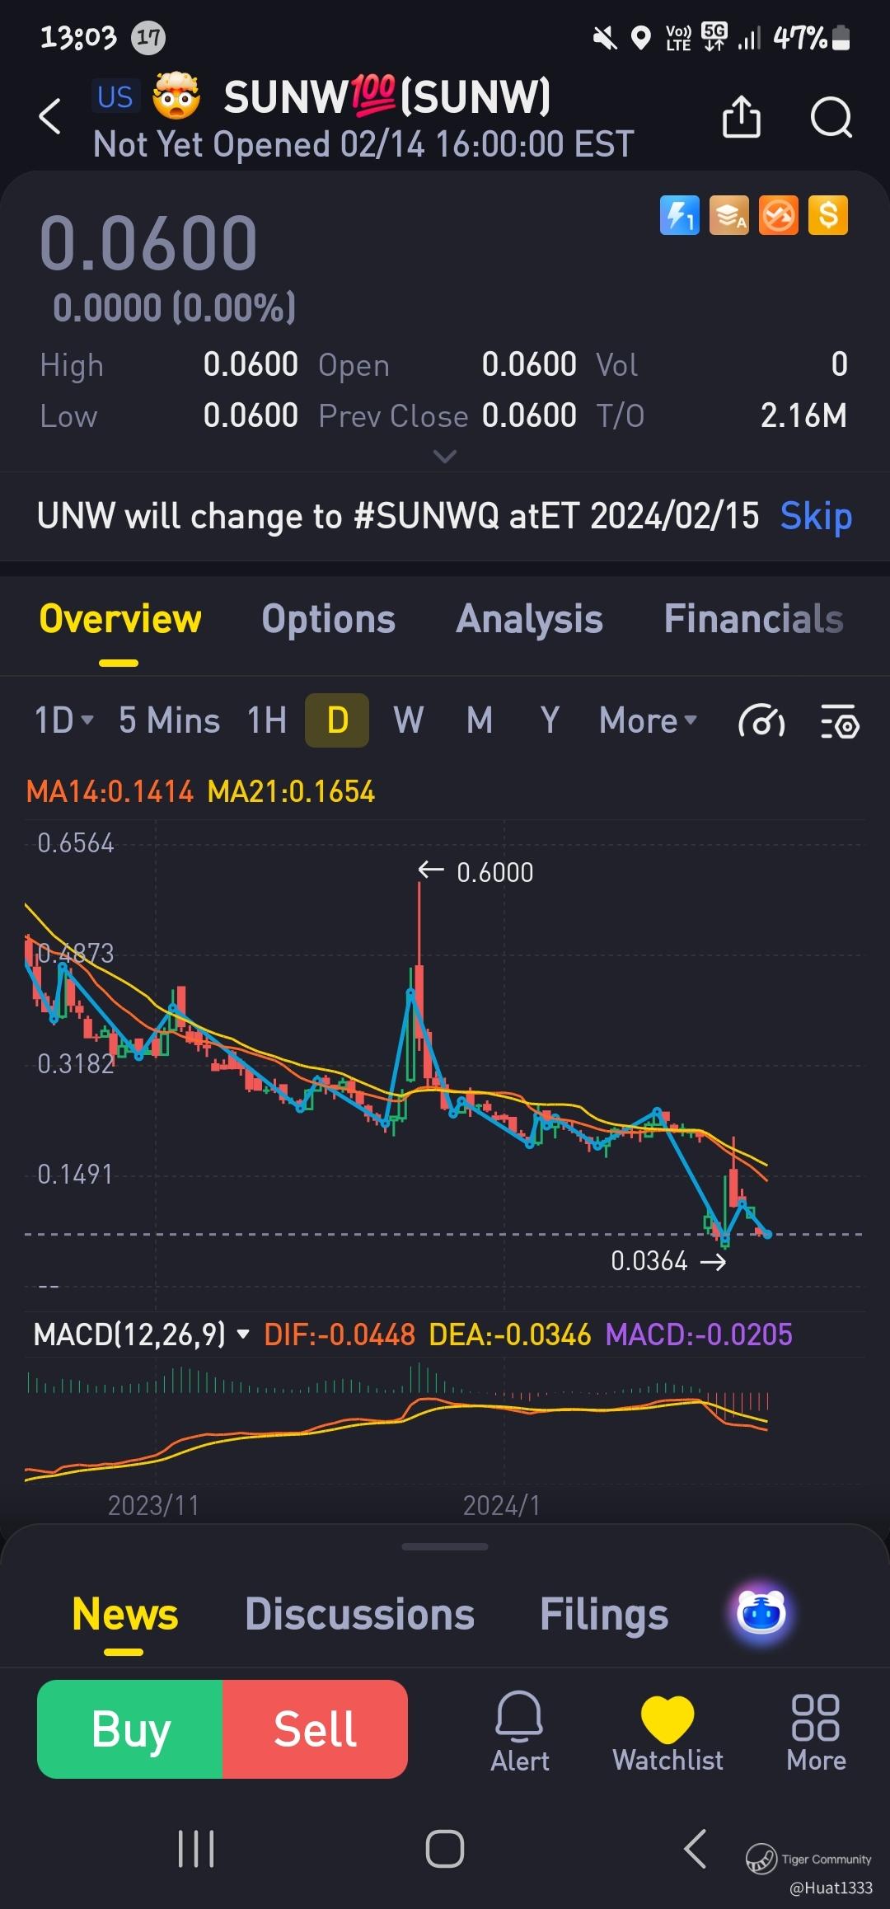Open the blue Tiger assistant mascot

[x=761, y=1613]
